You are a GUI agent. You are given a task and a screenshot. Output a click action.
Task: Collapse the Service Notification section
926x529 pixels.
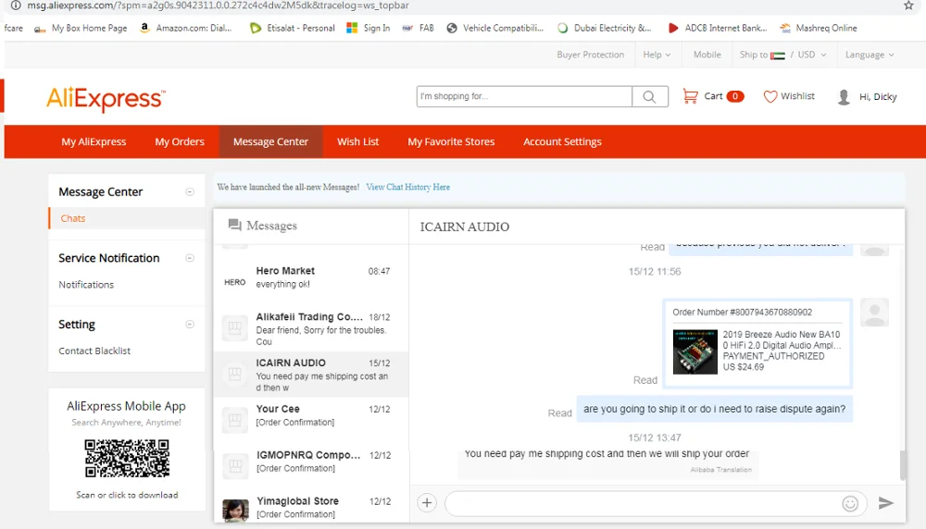coord(190,258)
